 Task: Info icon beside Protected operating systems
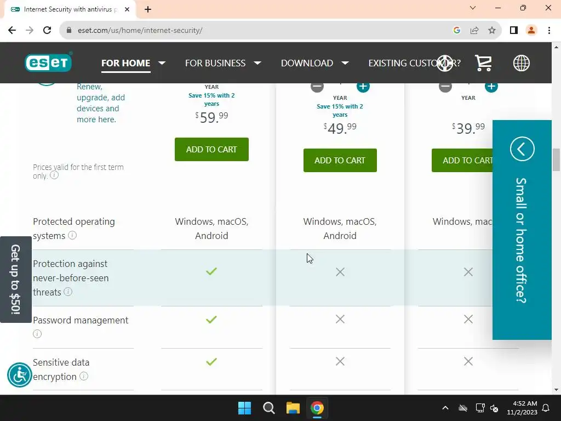(x=72, y=235)
